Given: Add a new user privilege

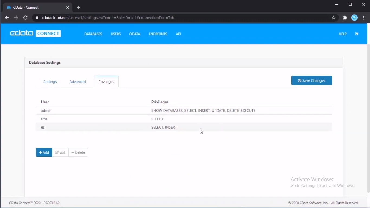Looking at the screenshot, I should click(x=44, y=152).
